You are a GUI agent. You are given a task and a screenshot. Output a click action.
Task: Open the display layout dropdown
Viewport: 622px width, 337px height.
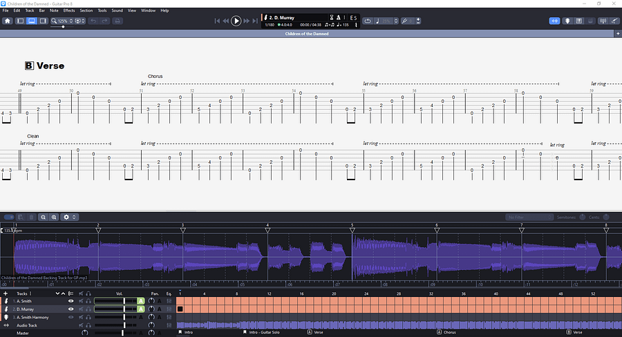click(x=79, y=21)
